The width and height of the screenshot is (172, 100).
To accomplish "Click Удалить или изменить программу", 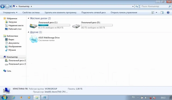I will click(60, 13).
